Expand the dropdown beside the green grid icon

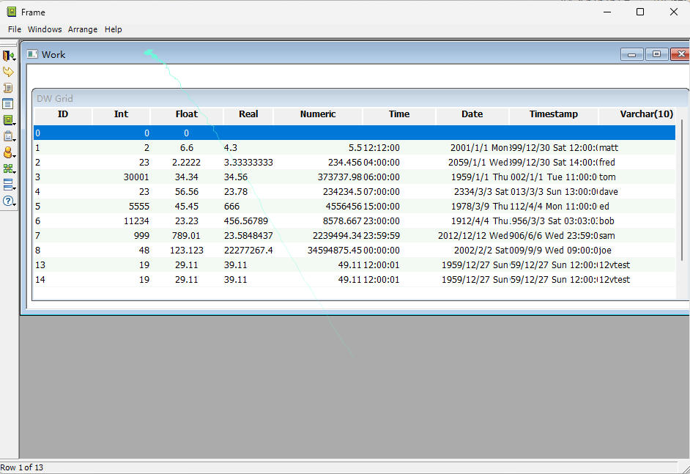point(15,171)
